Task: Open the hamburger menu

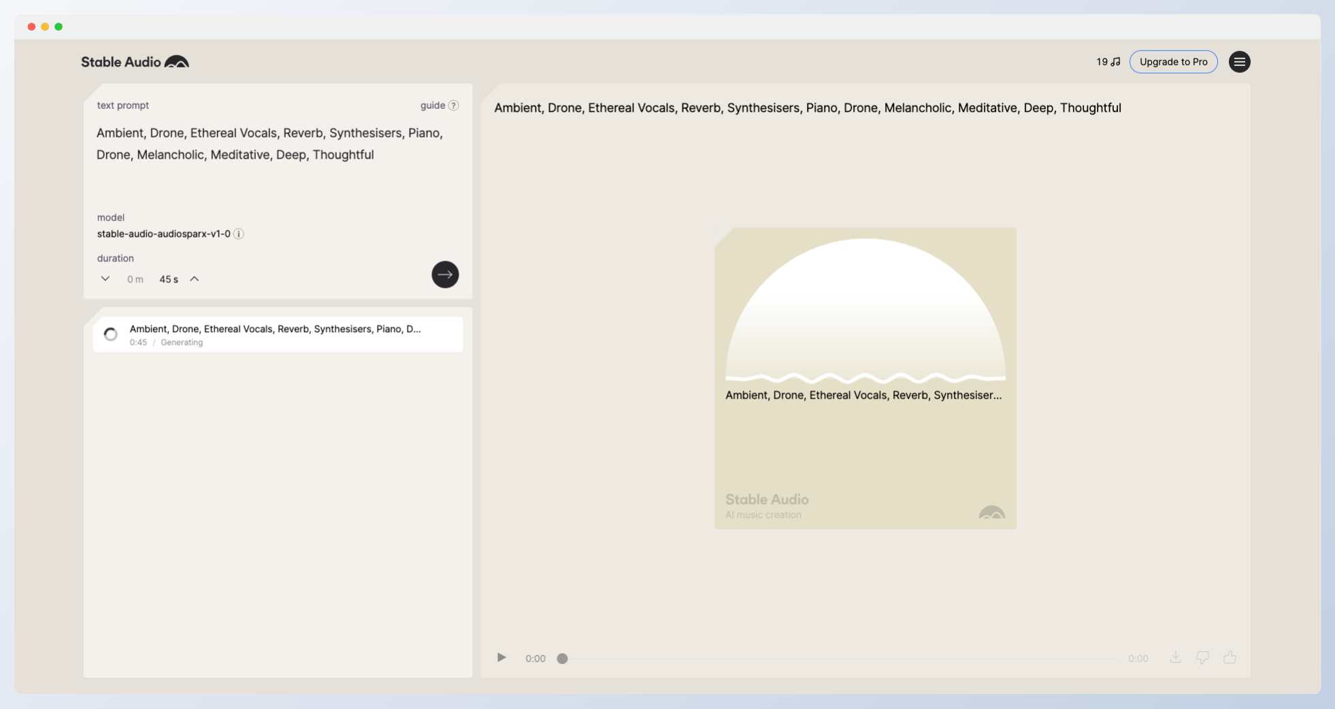Action: tap(1239, 62)
